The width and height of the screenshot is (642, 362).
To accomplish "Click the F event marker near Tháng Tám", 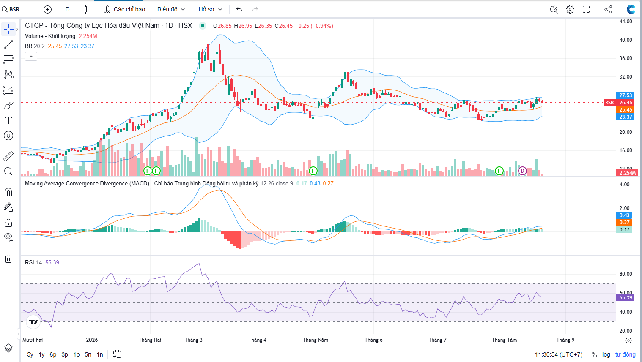I will (499, 171).
